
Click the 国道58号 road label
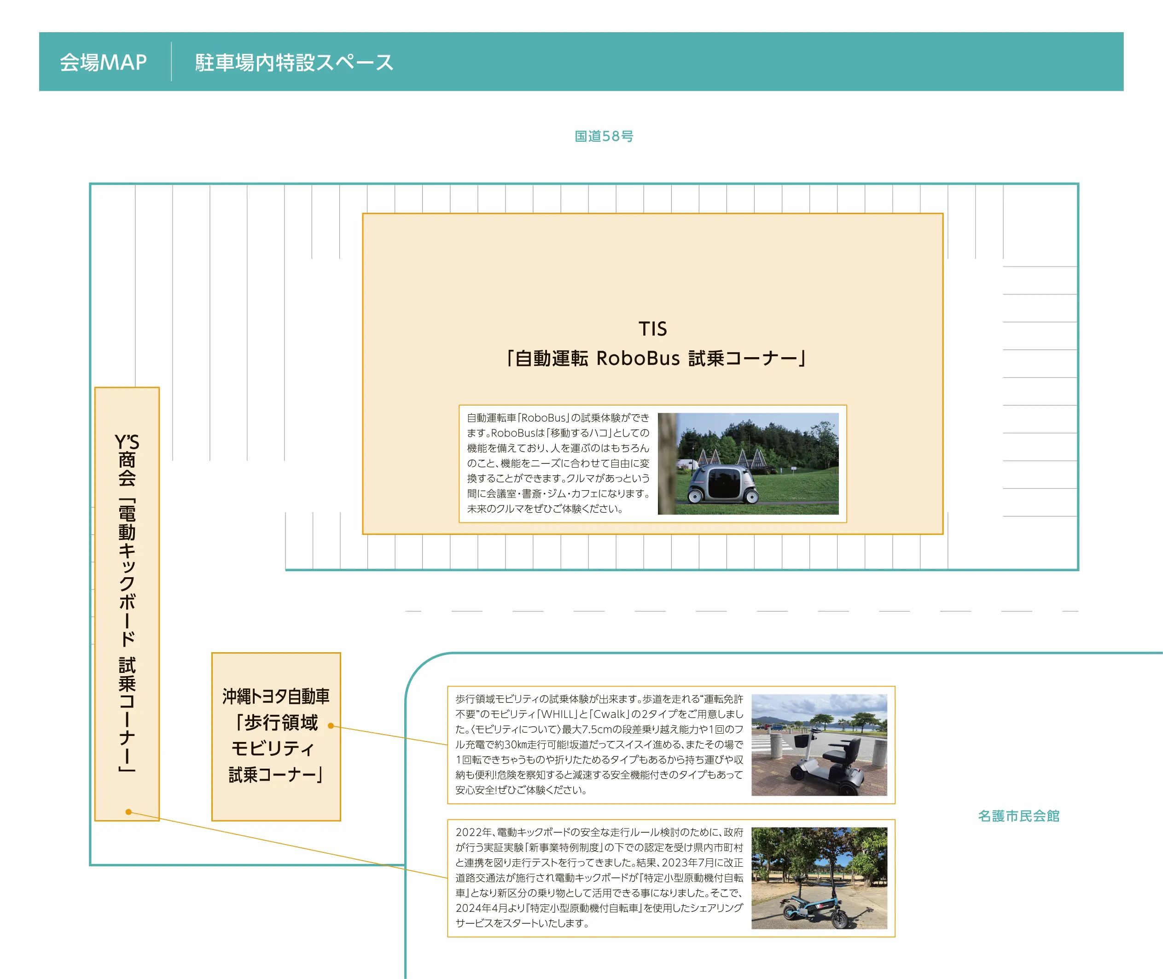(604, 136)
